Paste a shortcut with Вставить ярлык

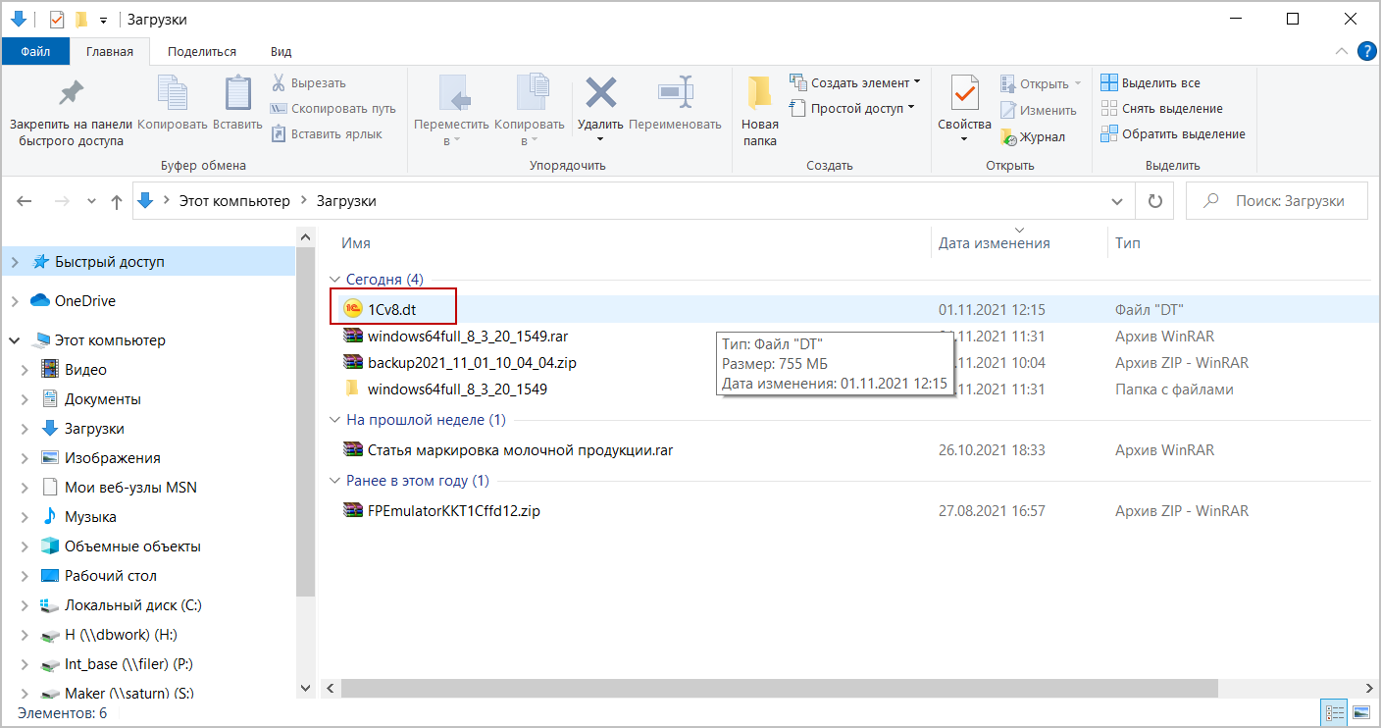pyautogui.click(x=327, y=134)
